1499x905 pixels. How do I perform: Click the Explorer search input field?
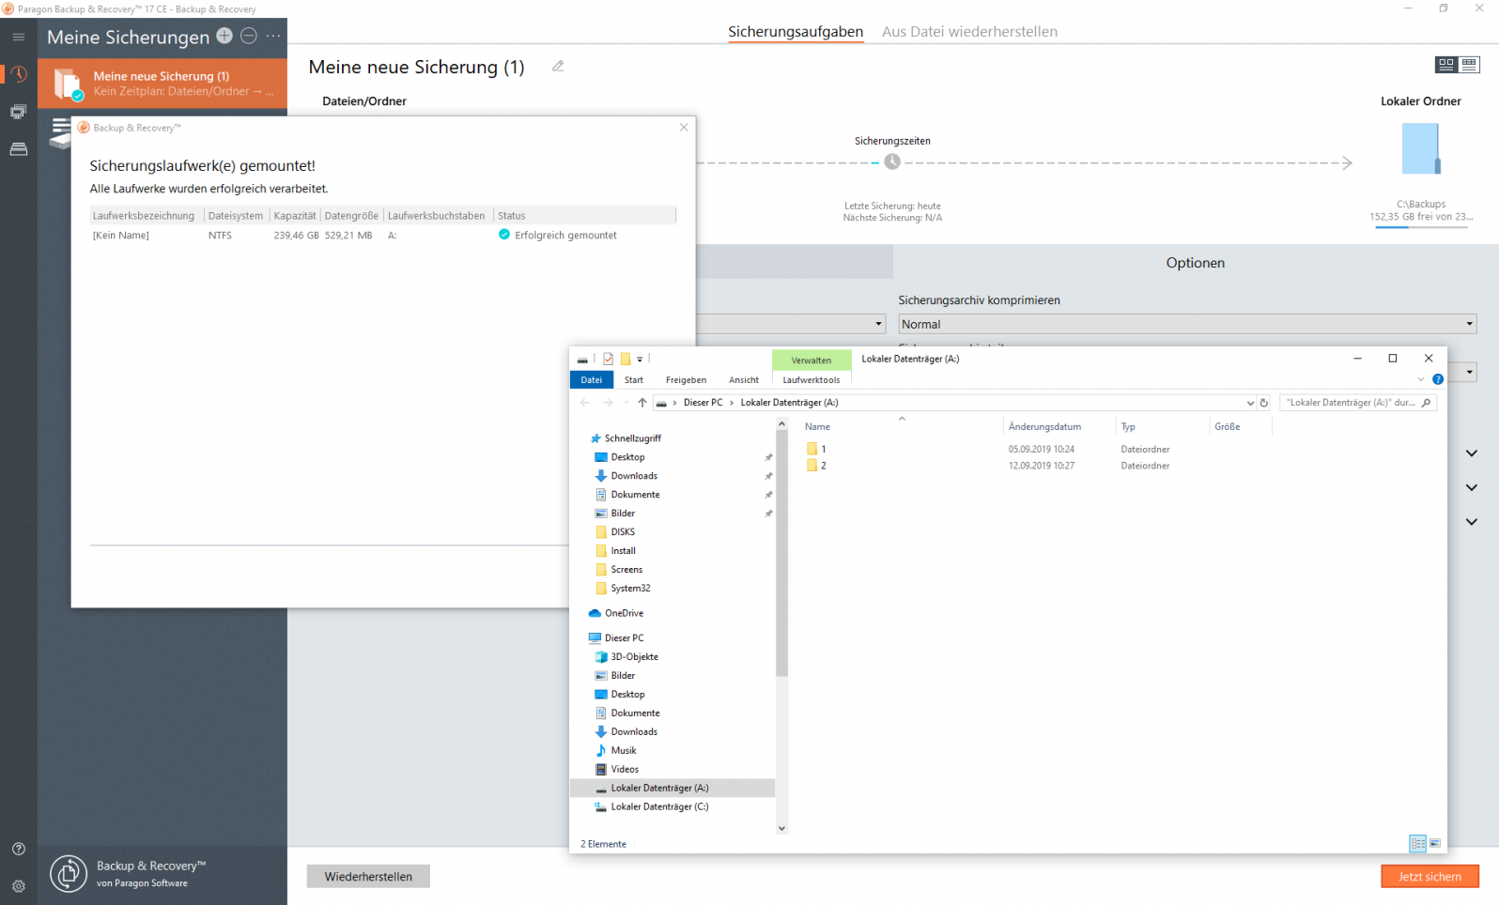tap(1351, 403)
